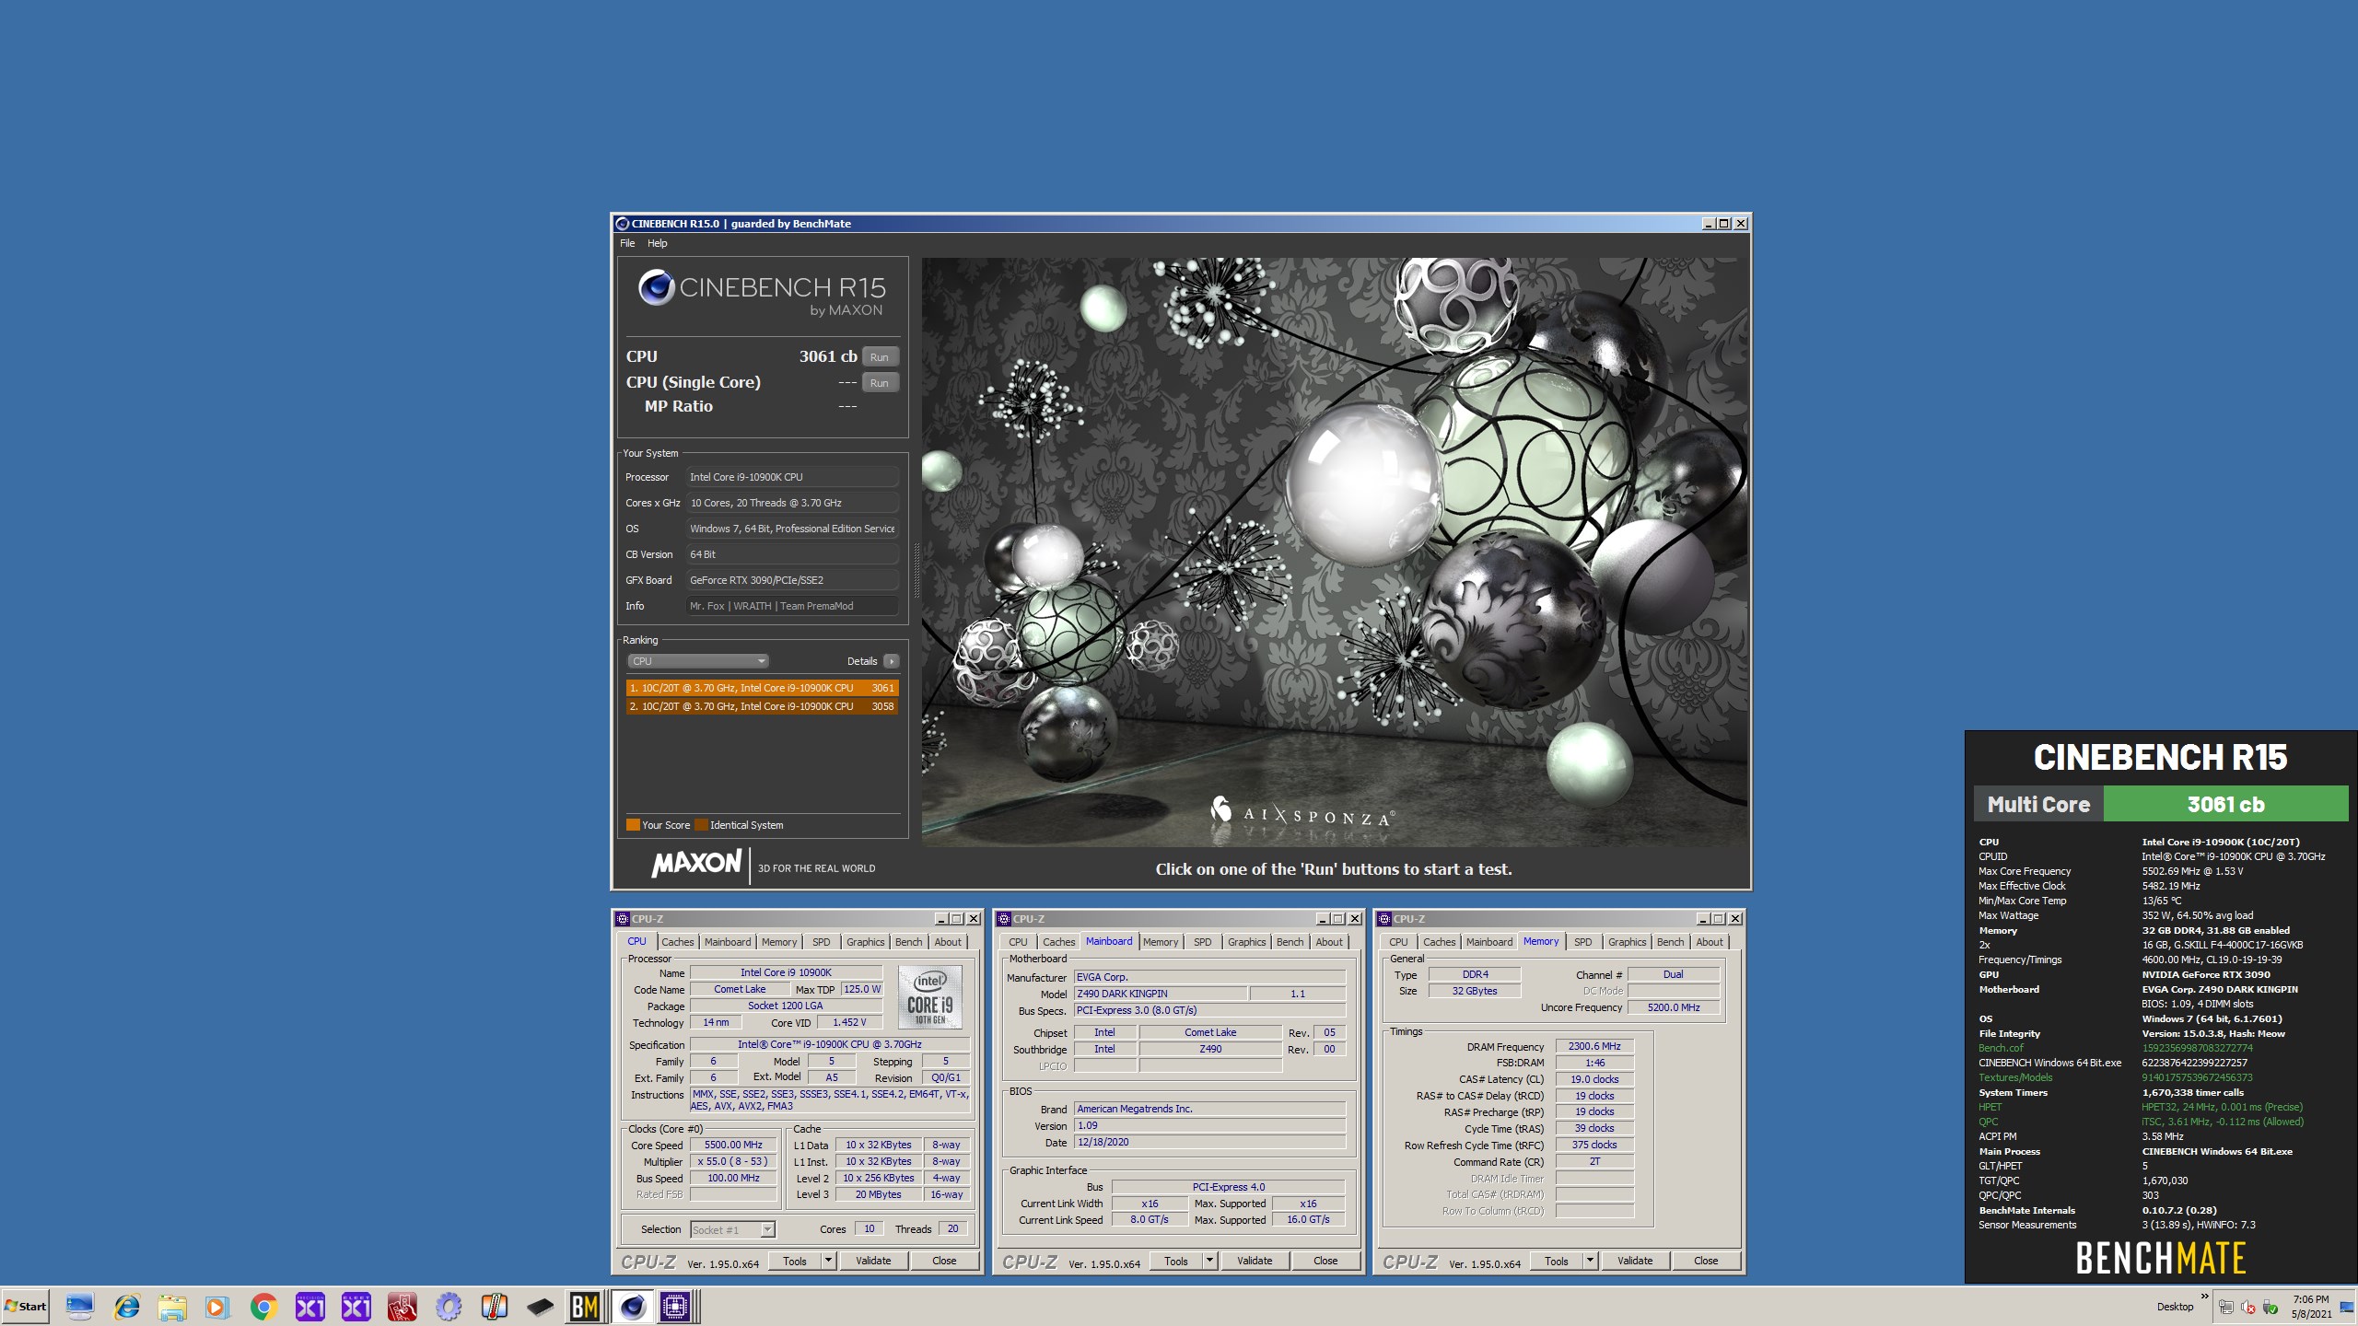Click the Cinebench taskbar icon

pyautogui.click(x=632, y=1307)
